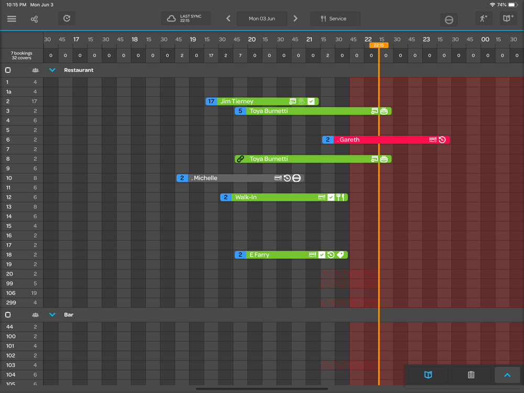The width and height of the screenshot is (524, 393).
Task: Tap the history icon on E Farry booking
Action: click(331, 255)
